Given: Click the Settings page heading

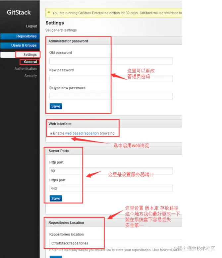Looking at the screenshot, I should [55, 23].
